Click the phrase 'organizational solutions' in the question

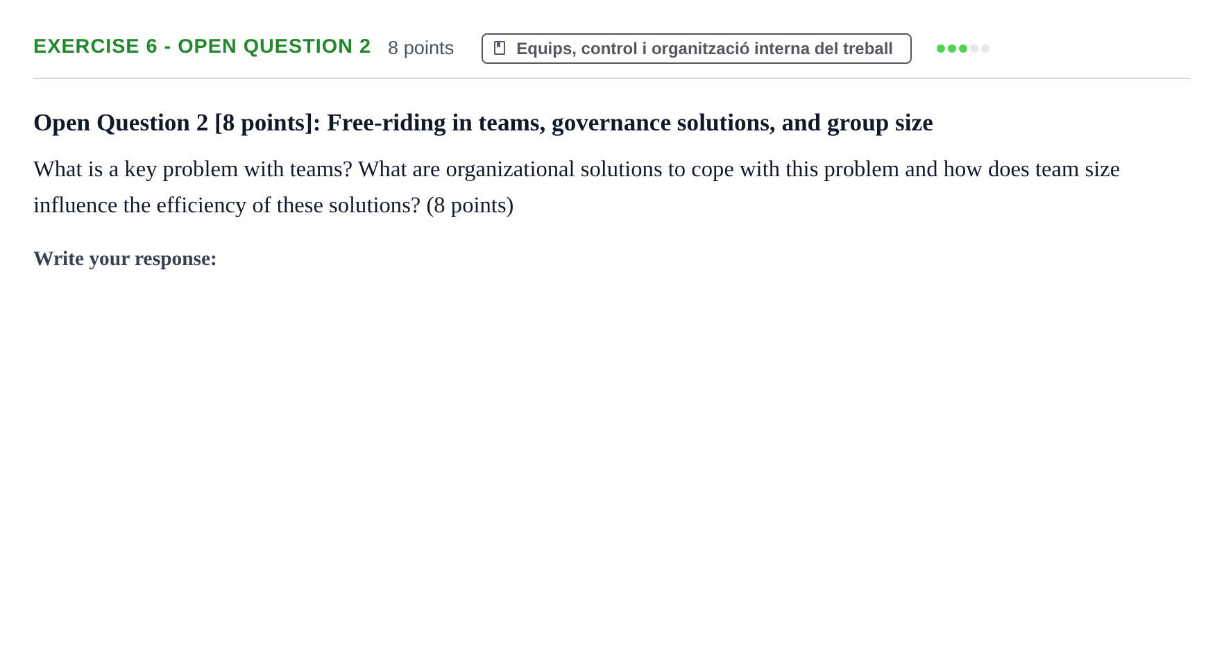pyautogui.click(x=554, y=169)
